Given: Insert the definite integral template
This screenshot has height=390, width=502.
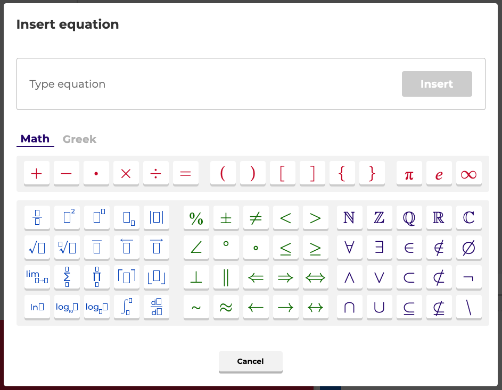Looking at the screenshot, I should (126, 307).
